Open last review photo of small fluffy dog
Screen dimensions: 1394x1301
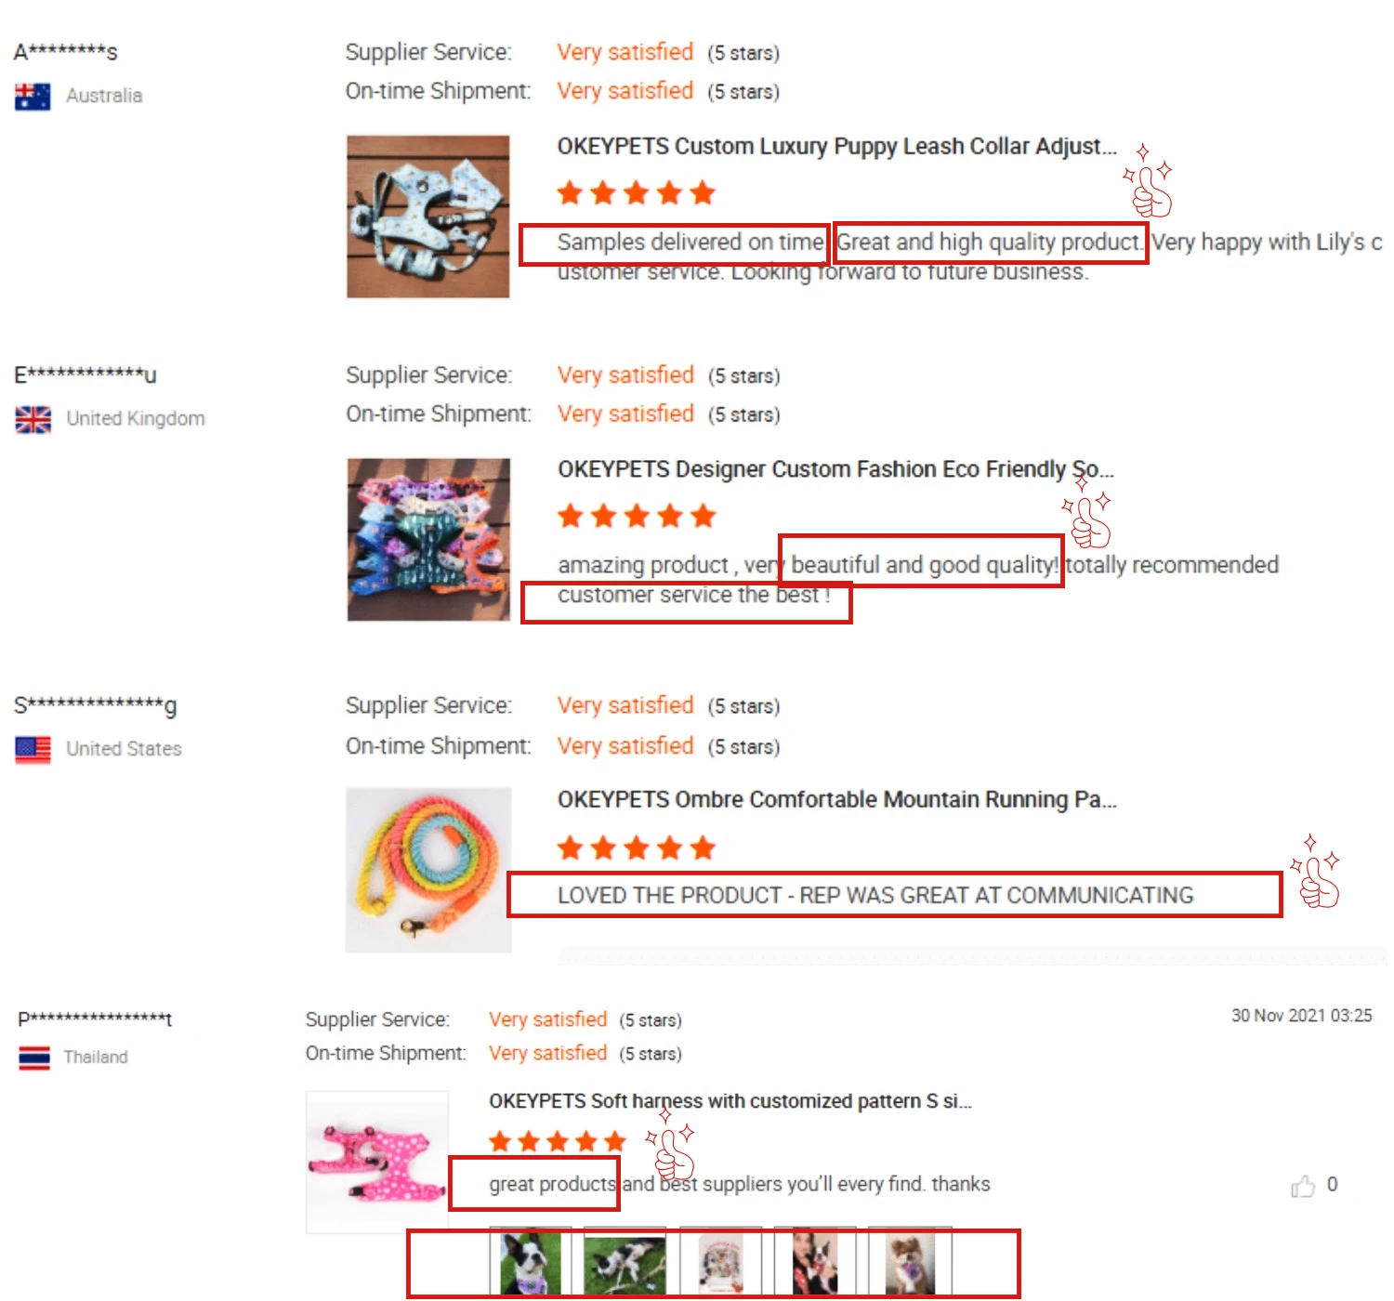[910, 1261]
